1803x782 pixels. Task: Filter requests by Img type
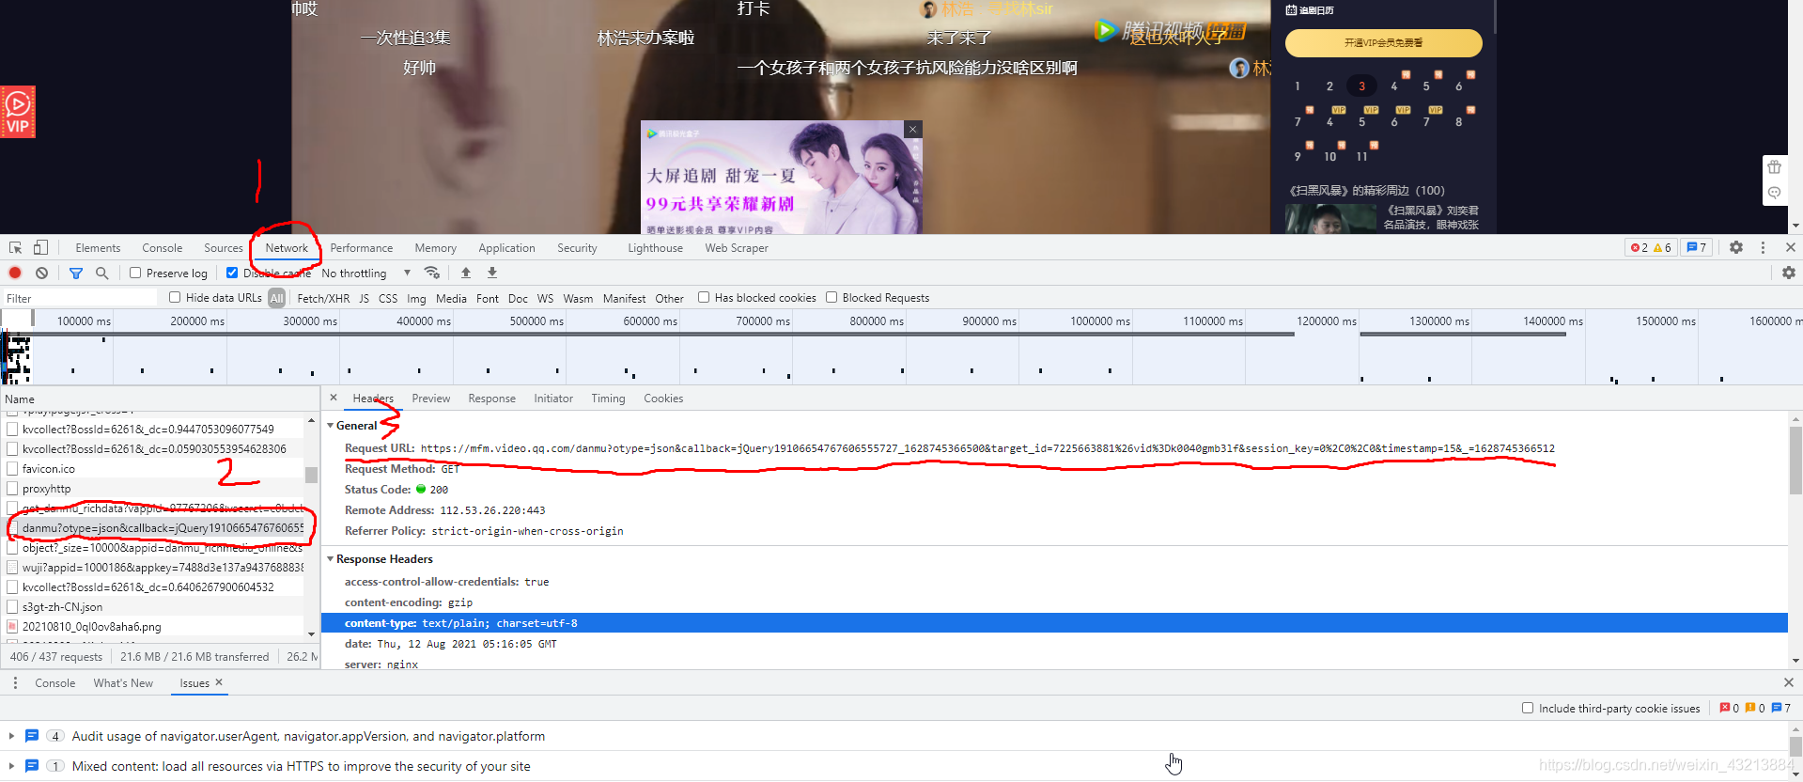tap(416, 298)
